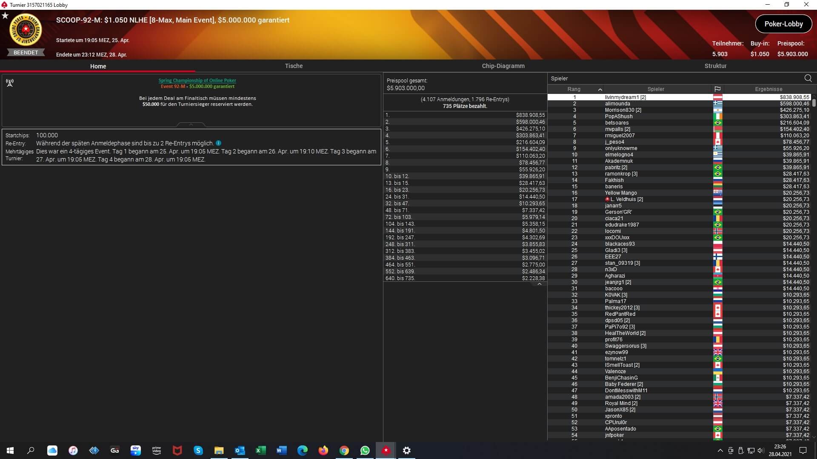Open Outlook from the taskbar
This screenshot has width=817, height=459.
(x=240, y=450)
